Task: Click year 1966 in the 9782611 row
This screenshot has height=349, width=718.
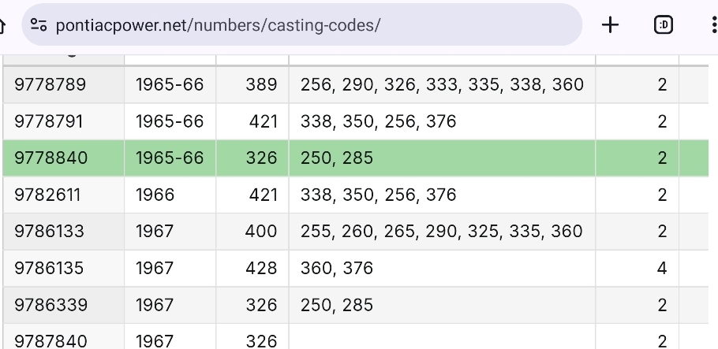Action: tap(155, 195)
